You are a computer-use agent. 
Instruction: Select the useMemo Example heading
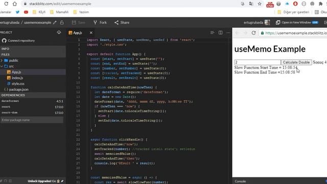point(270,49)
